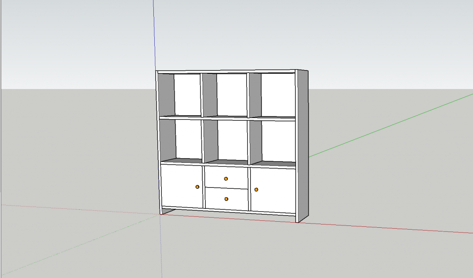Click the orange knob on the lower drawer
Viewport: 473px width, 278px height.
tap(226, 199)
